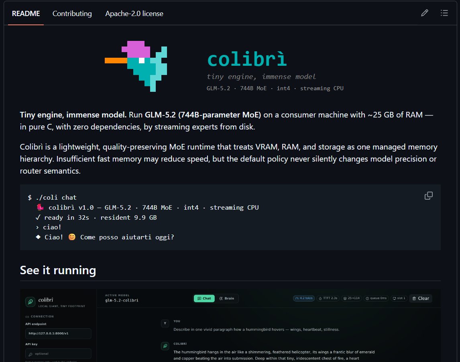Image resolution: width=460 pixels, height=362 pixels.
Task: Click the 'Y' user avatar in the demo chat
Action: pyautogui.click(x=165, y=324)
